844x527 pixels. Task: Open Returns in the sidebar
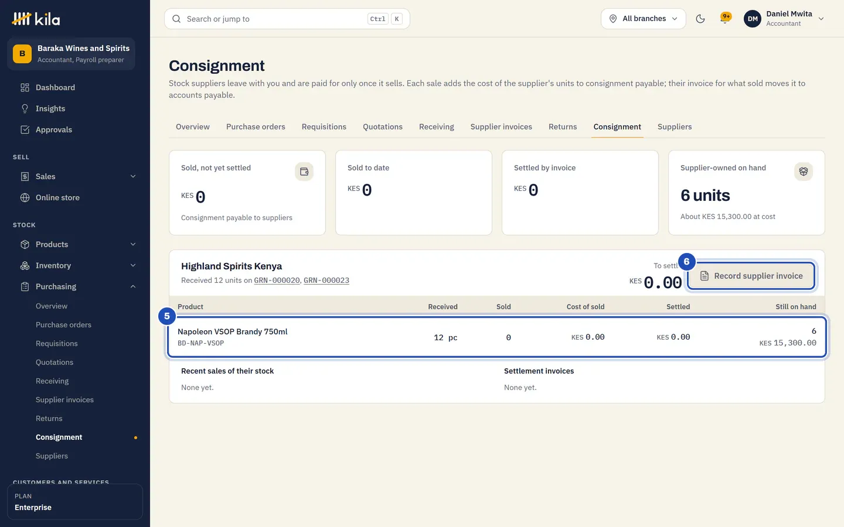click(49, 418)
